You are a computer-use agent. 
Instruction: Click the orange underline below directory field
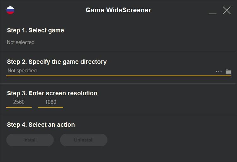118,76
